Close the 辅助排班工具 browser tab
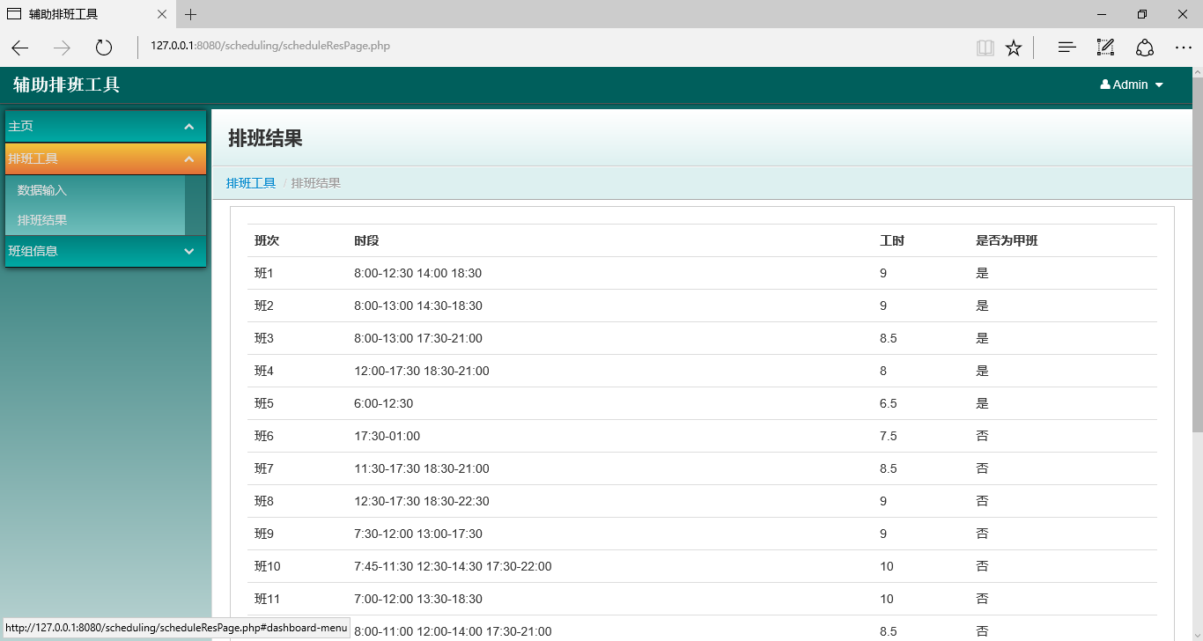1203x641 pixels. click(162, 14)
